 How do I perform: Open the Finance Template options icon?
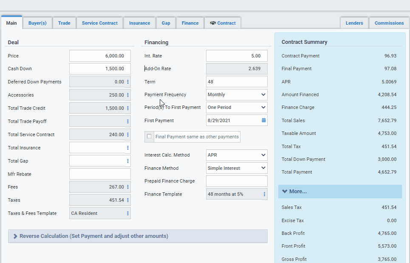coord(263,194)
